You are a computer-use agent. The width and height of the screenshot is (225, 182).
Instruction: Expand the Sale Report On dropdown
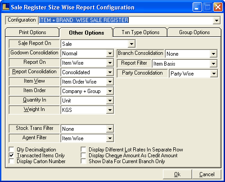coord(131,44)
